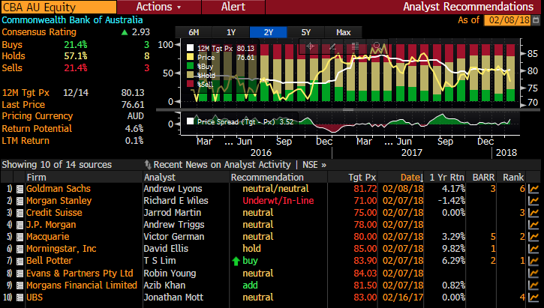Open J.P. Morgan report document icon

[x=20, y=226]
